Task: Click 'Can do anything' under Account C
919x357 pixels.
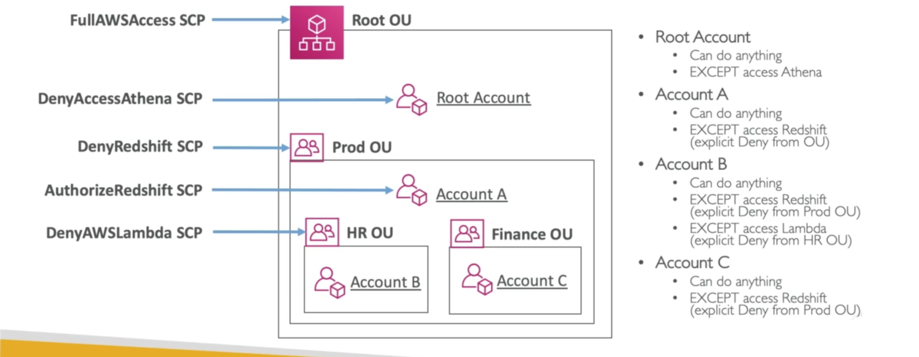Action: (736, 281)
